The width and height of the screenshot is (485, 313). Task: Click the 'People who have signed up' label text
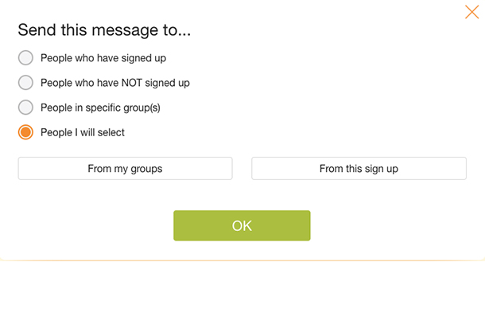pyautogui.click(x=103, y=58)
